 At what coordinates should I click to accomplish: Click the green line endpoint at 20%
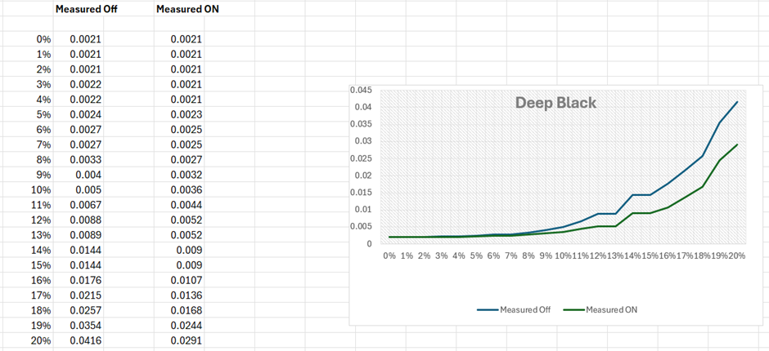[x=737, y=144]
